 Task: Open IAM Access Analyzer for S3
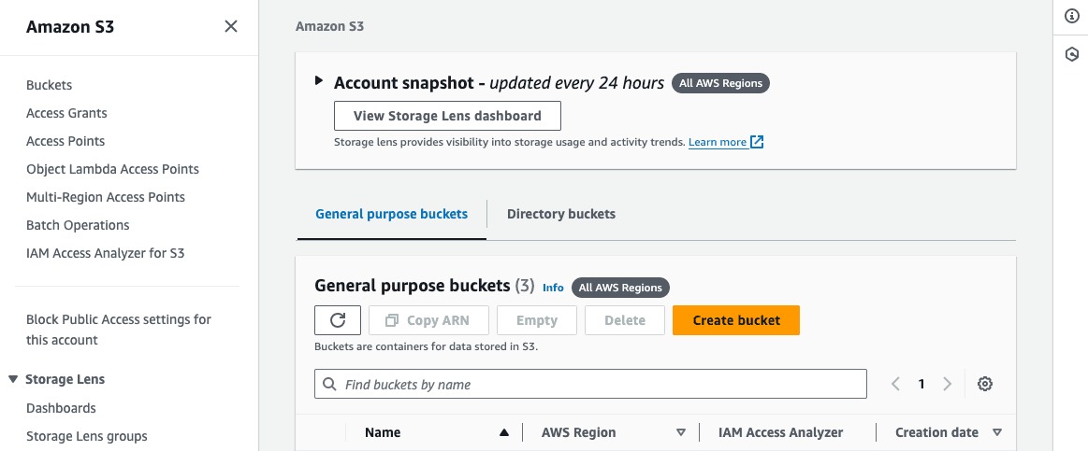click(x=106, y=254)
